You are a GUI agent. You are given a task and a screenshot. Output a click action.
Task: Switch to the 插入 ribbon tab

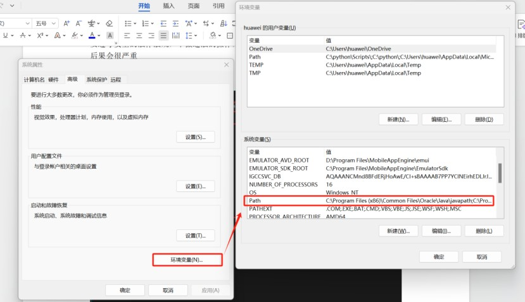(168, 6)
